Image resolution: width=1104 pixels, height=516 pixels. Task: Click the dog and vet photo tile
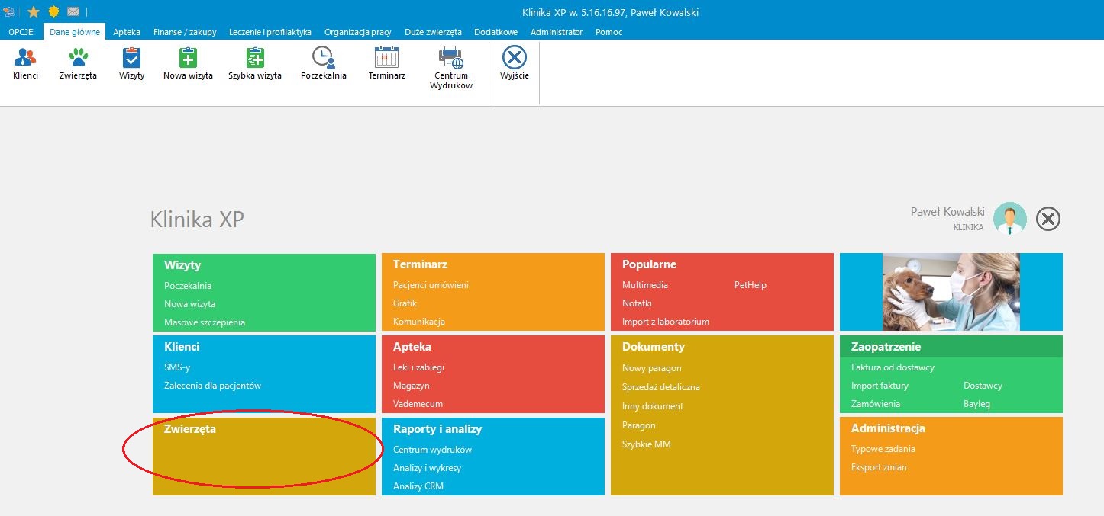(951, 292)
